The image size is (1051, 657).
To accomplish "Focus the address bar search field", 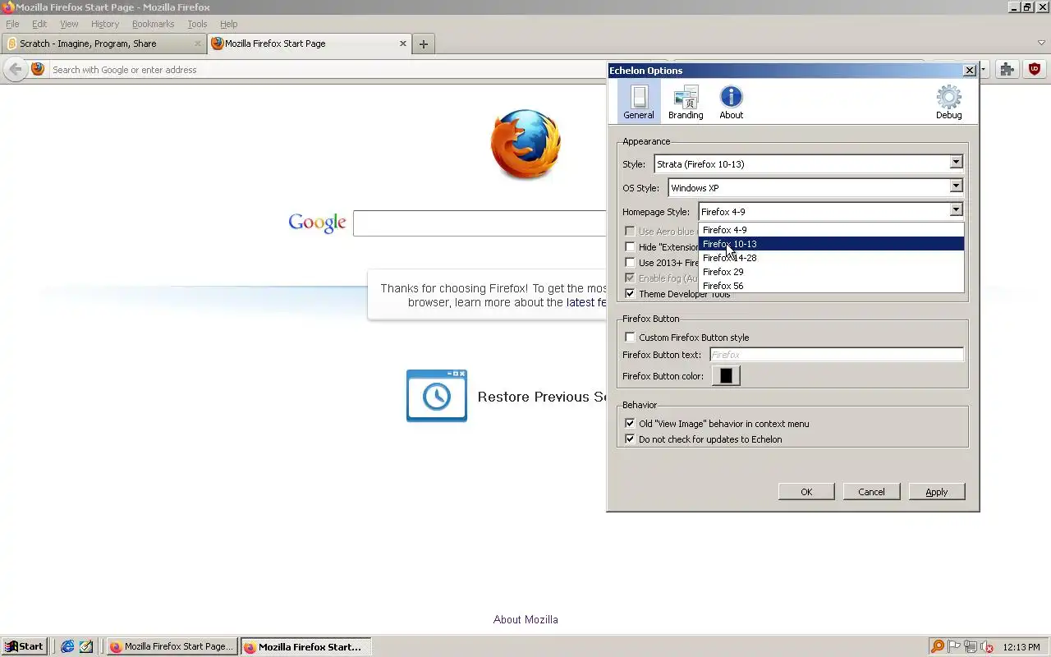I will point(328,70).
